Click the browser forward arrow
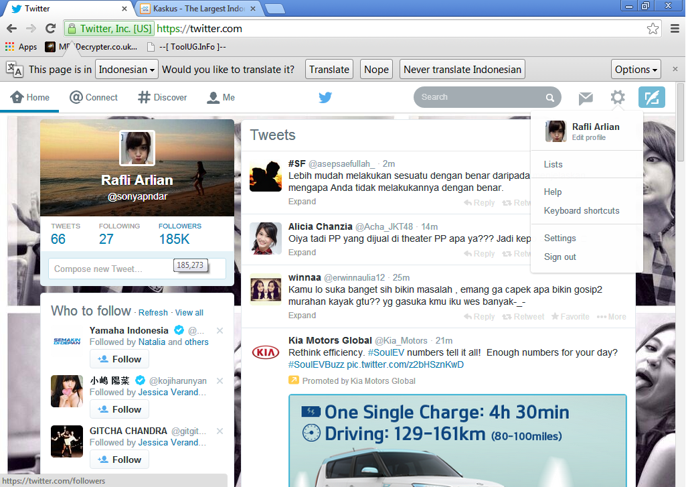This screenshot has width=686, height=487. [x=31, y=28]
